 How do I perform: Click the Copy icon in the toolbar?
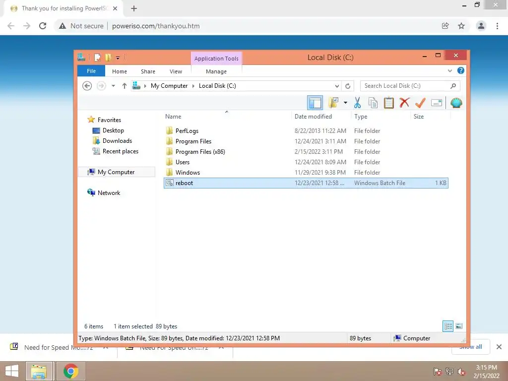[x=373, y=103]
